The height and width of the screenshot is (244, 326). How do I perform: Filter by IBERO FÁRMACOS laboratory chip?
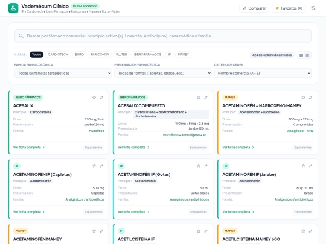tap(147, 55)
